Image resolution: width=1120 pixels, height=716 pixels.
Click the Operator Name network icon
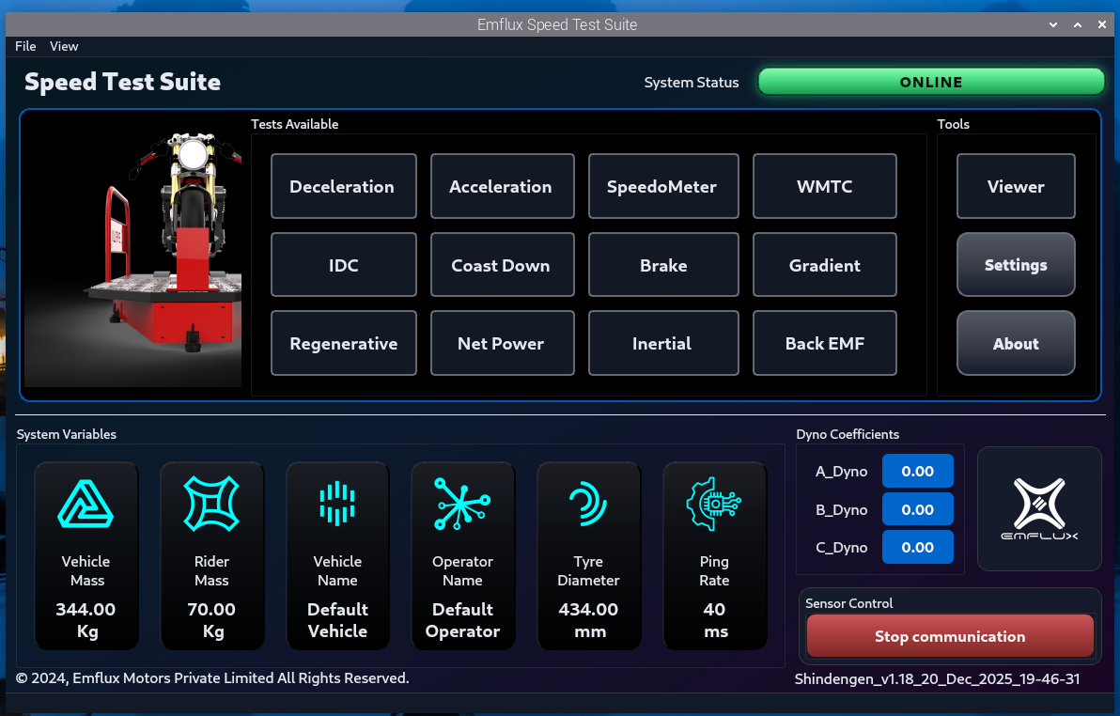pos(462,504)
